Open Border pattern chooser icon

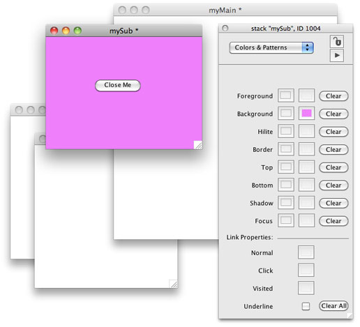coord(286,149)
